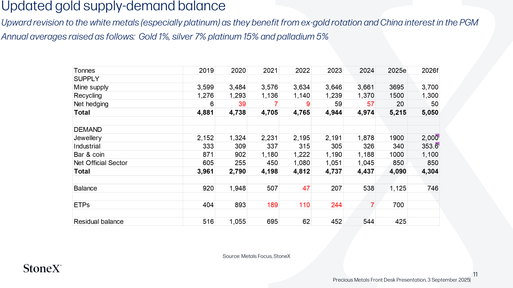Viewport: 513px width, 288px height.
Task: Click Jewellery 2026f value 2,000
Action: (x=430, y=138)
